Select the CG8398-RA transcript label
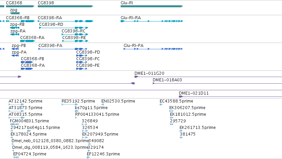 (x=50, y=18)
